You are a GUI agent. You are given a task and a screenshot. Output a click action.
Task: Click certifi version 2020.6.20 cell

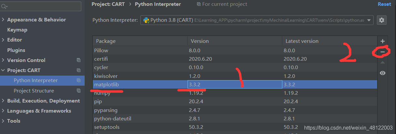pyautogui.click(x=235, y=59)
